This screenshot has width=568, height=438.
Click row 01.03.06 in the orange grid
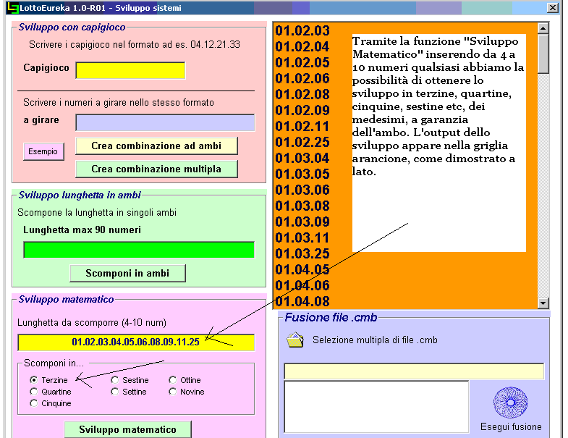[302, 190]
